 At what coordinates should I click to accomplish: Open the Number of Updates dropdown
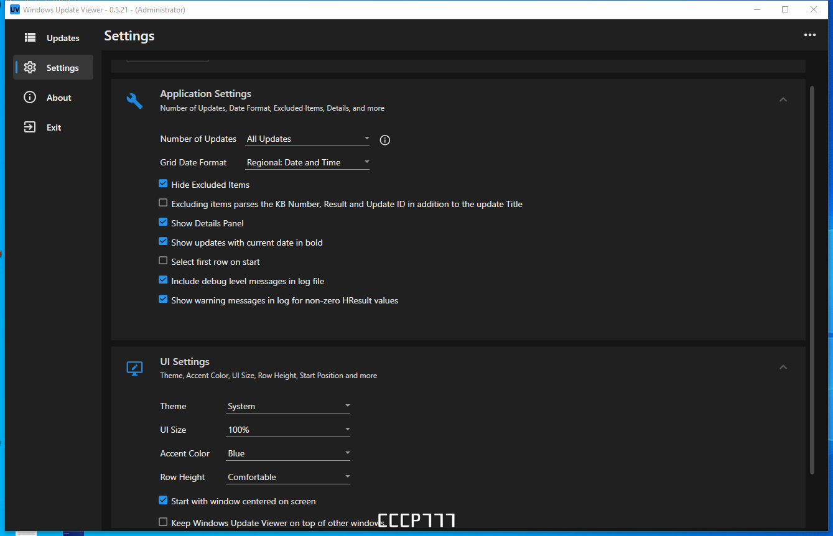point(307,139)
